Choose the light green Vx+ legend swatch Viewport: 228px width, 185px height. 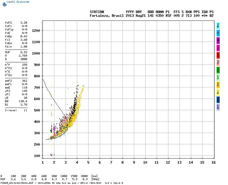pos(218,77)
